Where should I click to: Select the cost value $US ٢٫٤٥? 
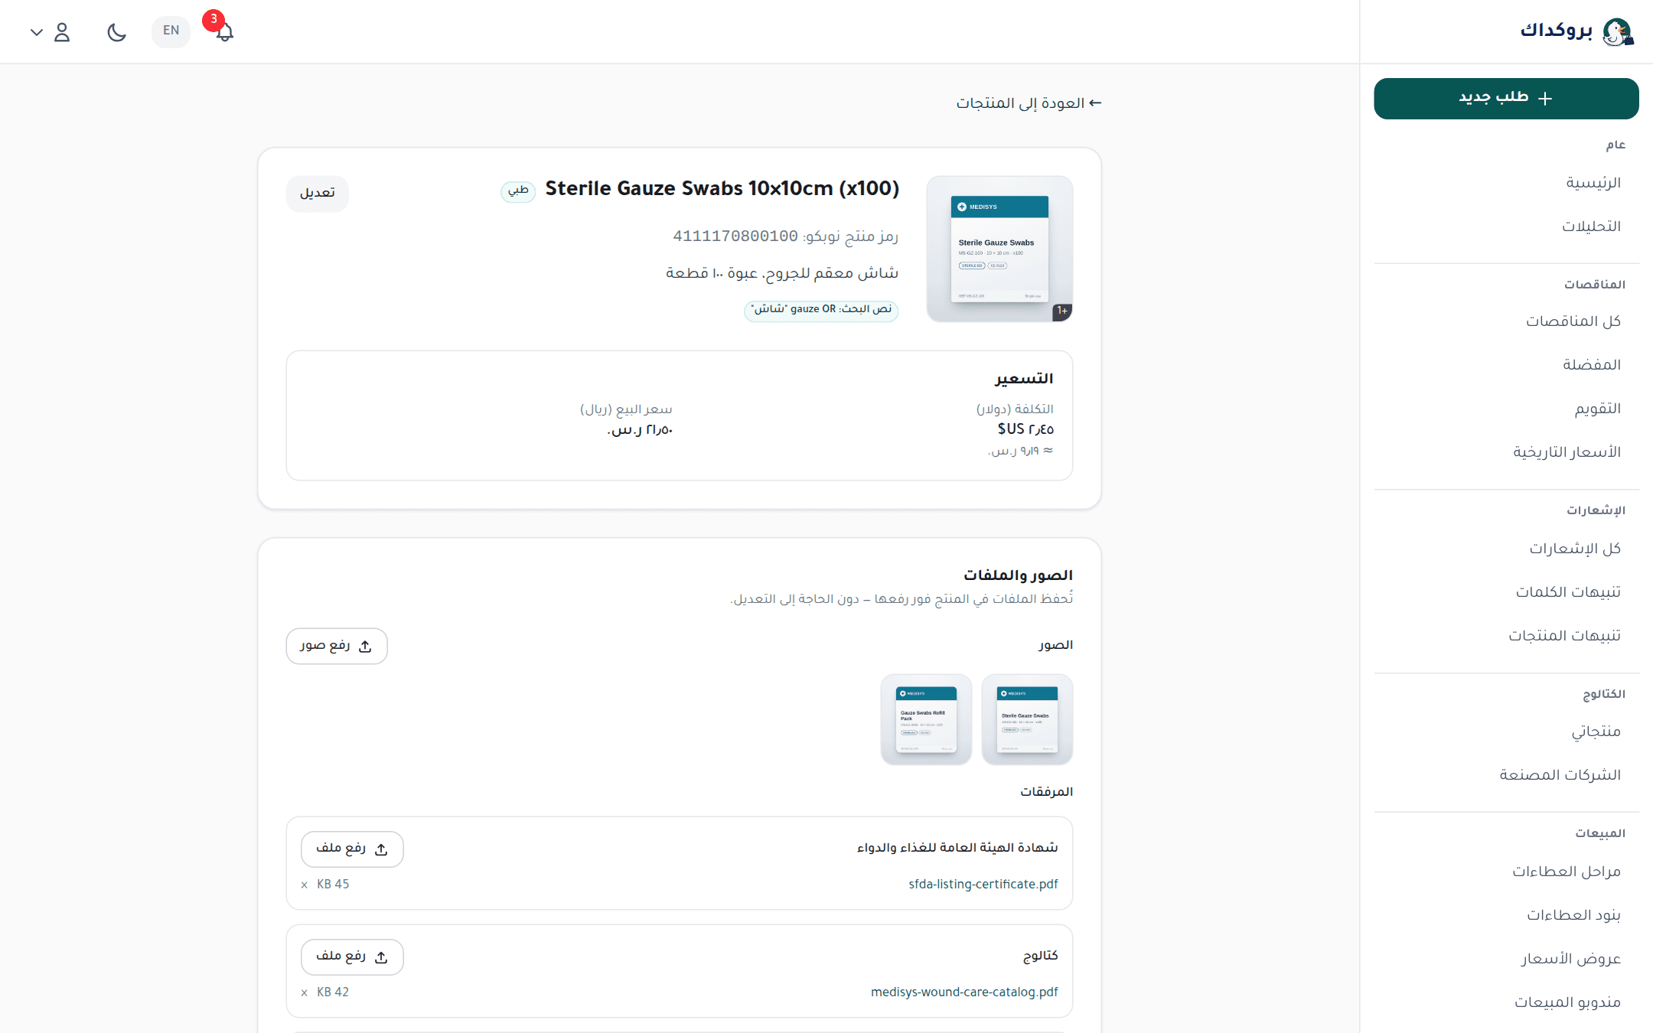point(1025,429)
